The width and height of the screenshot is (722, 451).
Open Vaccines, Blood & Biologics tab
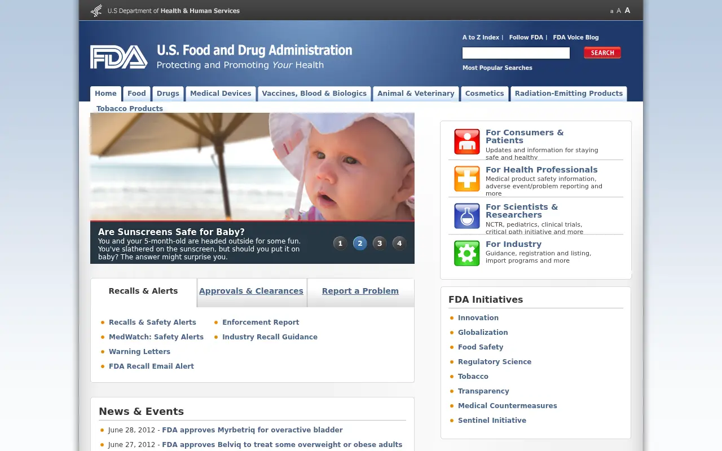pos(314,94)
